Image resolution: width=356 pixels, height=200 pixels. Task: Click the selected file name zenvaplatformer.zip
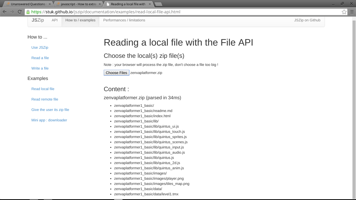pyautogui.click(x=146, y=73)
